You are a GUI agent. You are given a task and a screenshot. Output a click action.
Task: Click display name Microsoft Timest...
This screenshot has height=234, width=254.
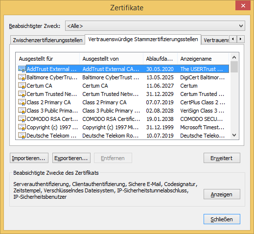coord(202,127)
